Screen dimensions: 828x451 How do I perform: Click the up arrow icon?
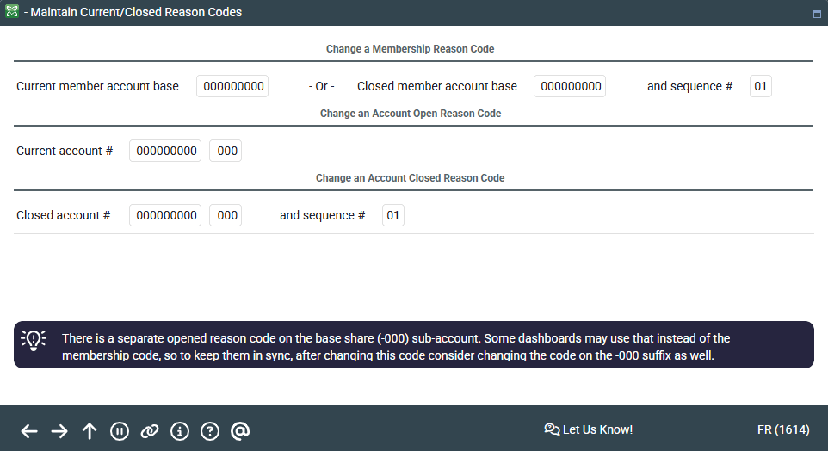point(90,431)
